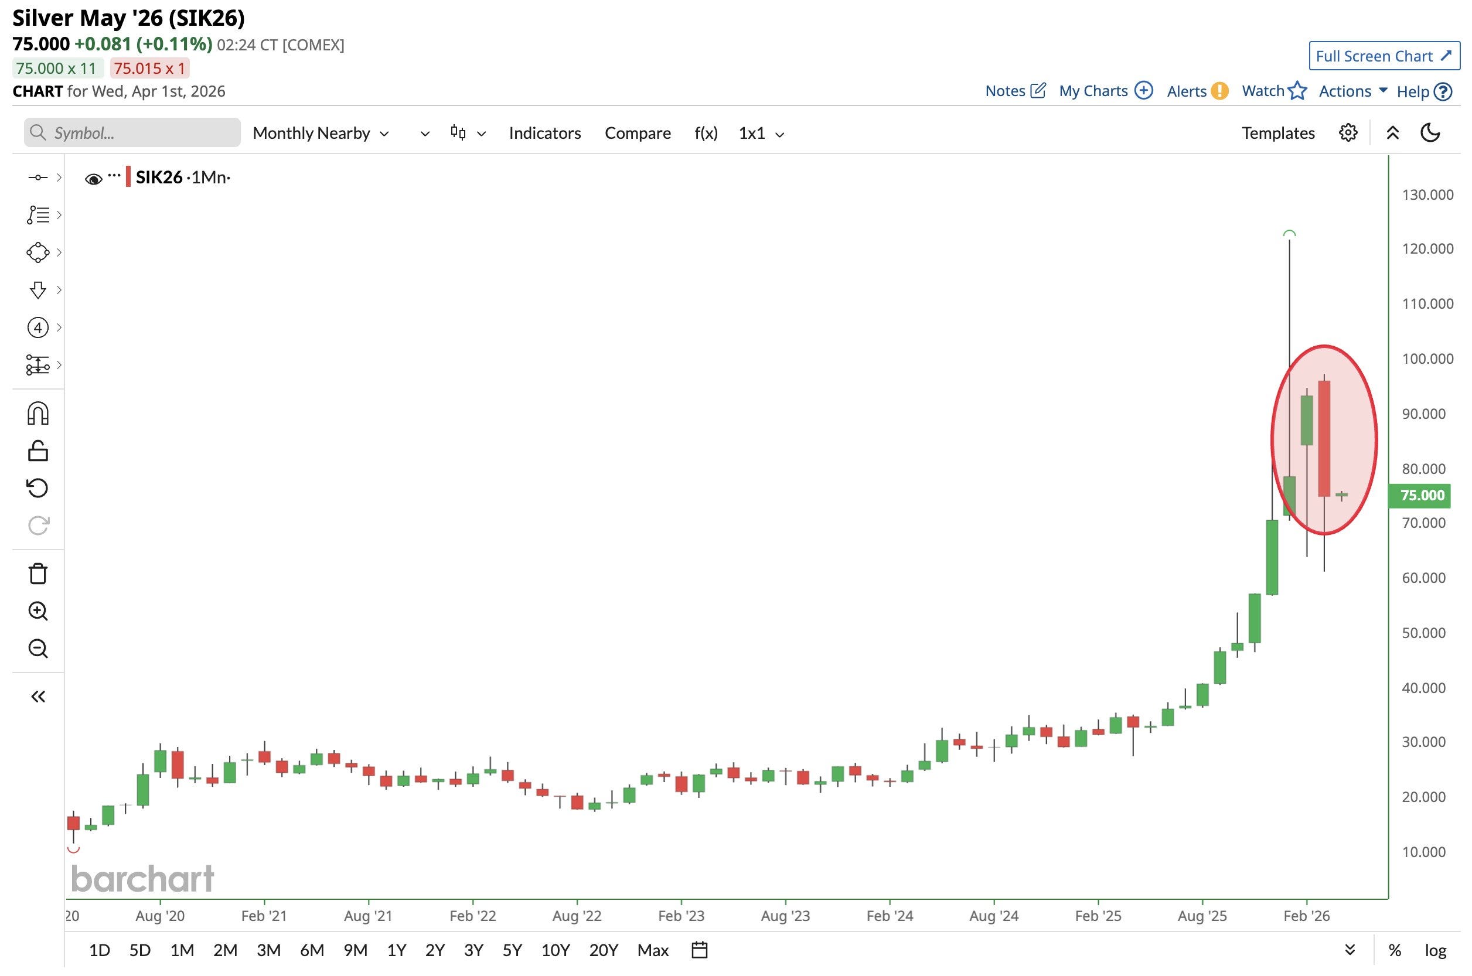
Task: Delete drawings with trash icon
Action: pyautogui.click(x=38, y=574)
